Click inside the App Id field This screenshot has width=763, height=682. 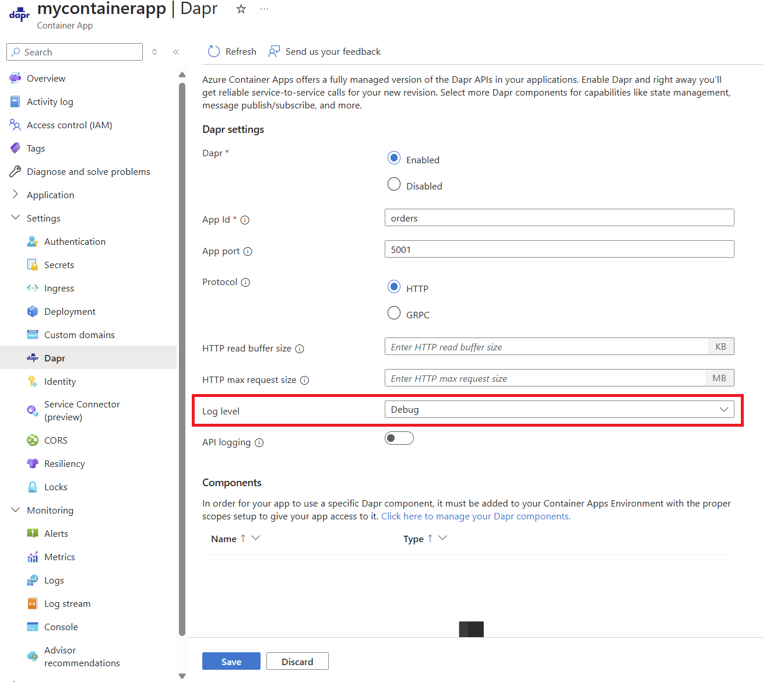coord(558,217)
